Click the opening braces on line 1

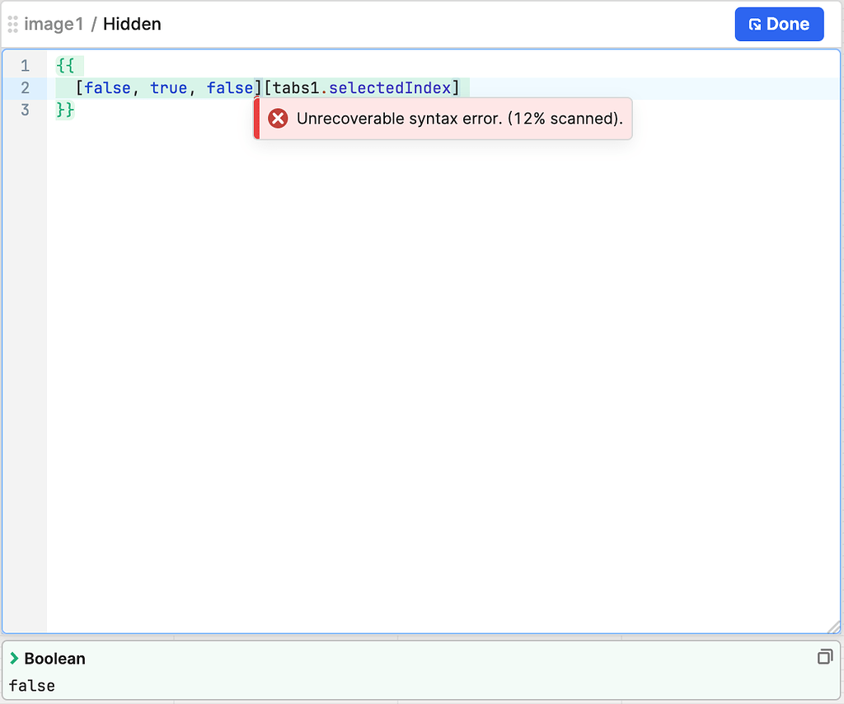pyautogui.click(x=68, y=65)
